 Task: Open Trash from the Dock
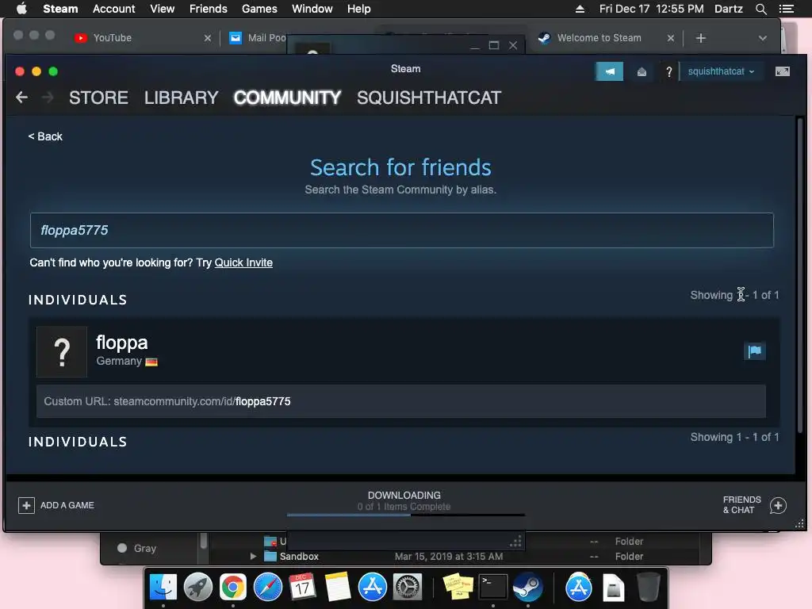[648, 588]
